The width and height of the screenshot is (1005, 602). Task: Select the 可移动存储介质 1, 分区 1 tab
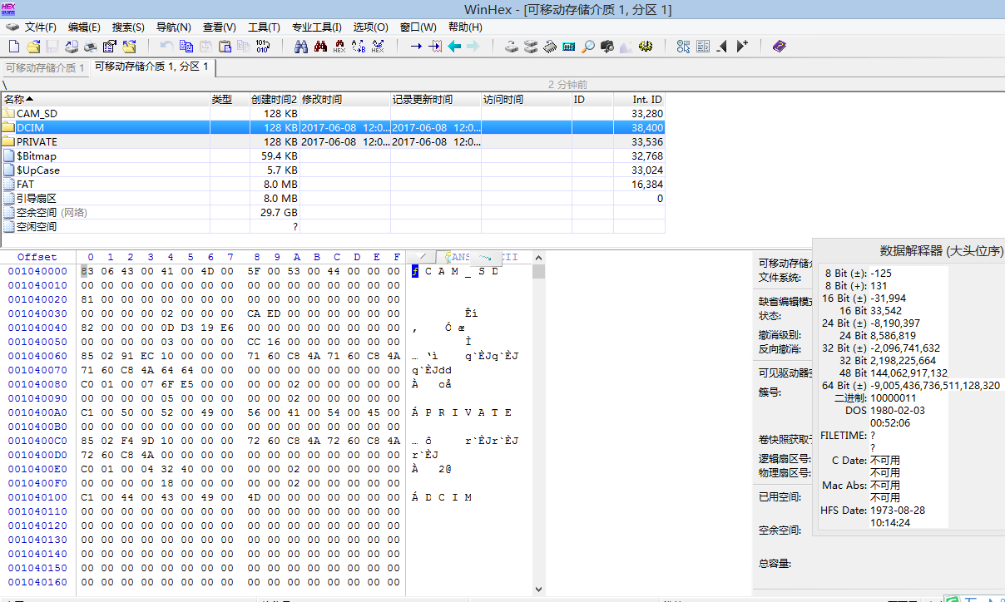(151, 67)
